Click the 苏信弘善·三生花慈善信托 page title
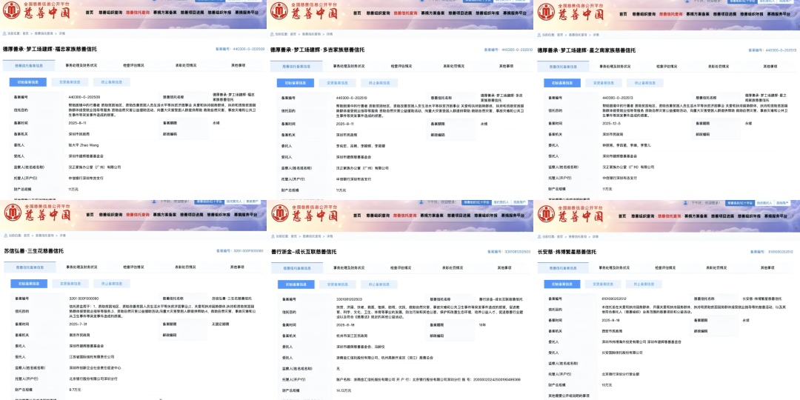Image resolution: width=800 pixels, height=400 pixels. point(33,251)
